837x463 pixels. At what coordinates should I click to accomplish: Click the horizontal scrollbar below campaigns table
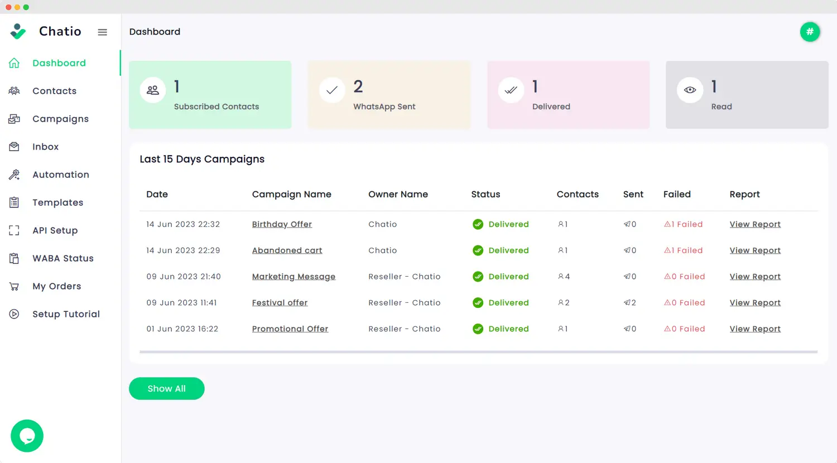[478, 352]
